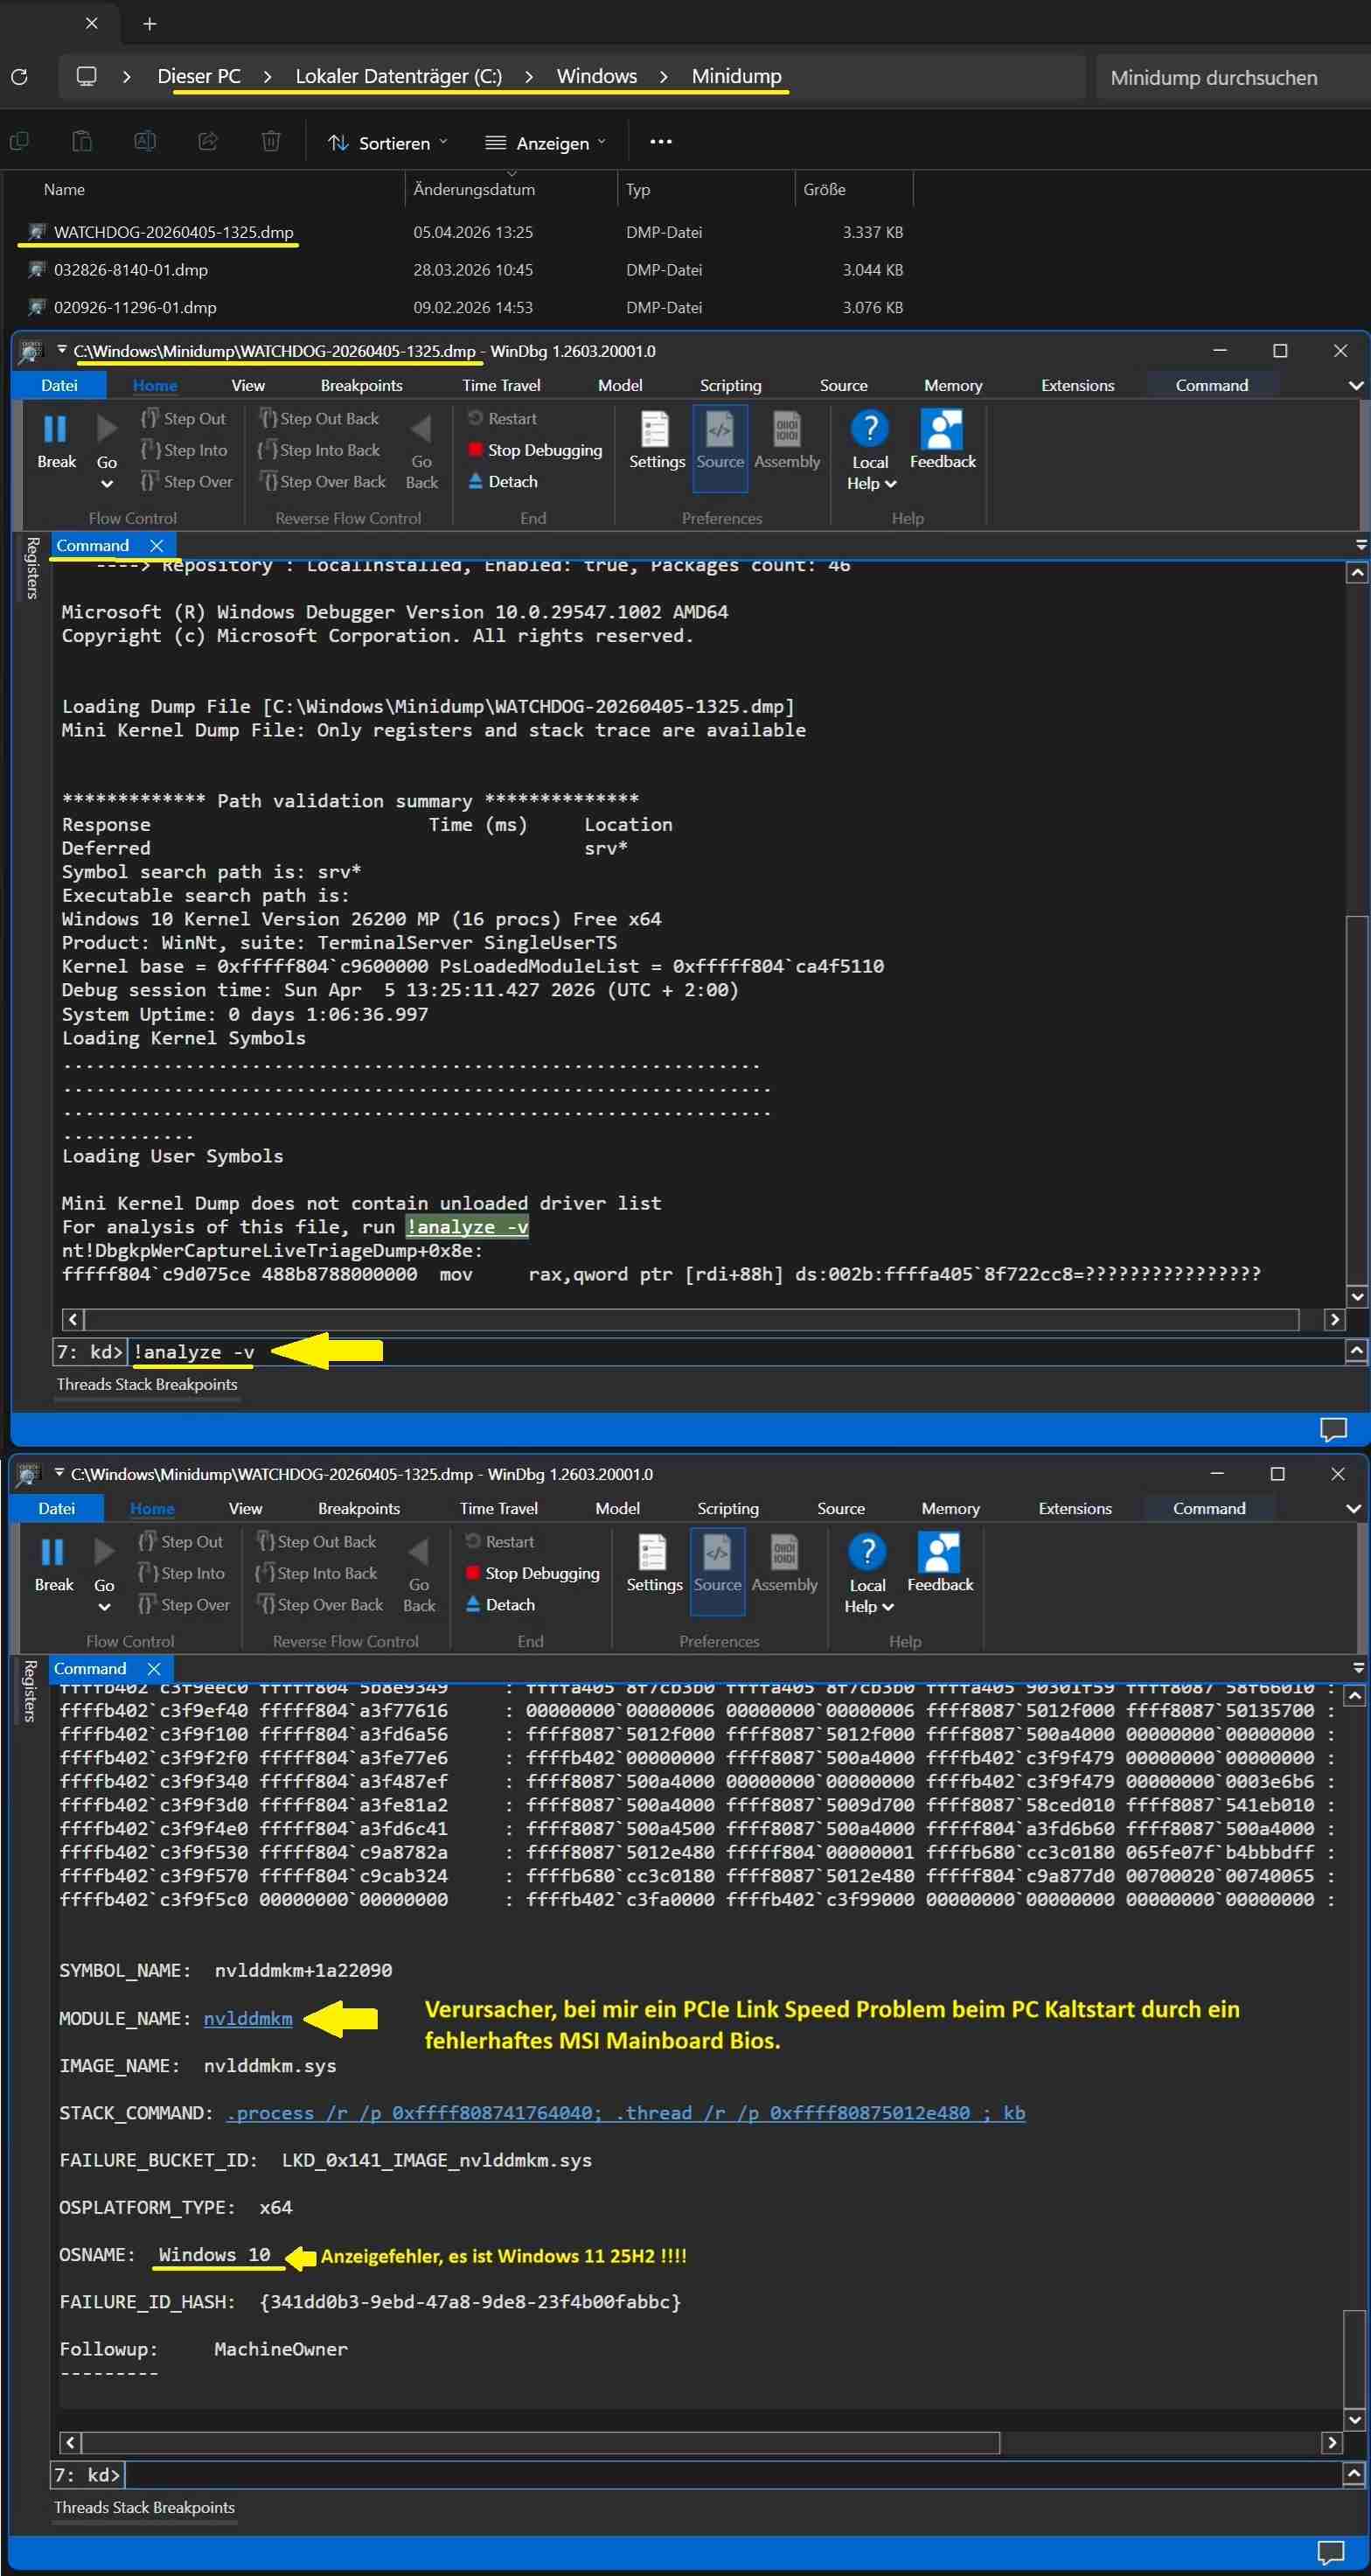Click command input field in lower WinDbg
The width and height of the screenshot is (1371, 2576).
tap(734, 2475)
